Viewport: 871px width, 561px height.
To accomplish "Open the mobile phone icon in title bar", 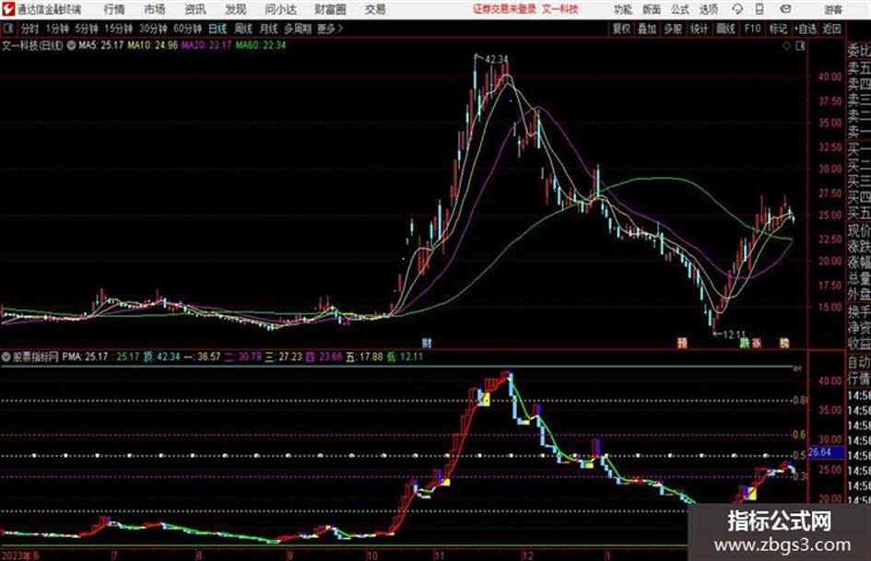I will pyautogui.click(x=759, y=9).
